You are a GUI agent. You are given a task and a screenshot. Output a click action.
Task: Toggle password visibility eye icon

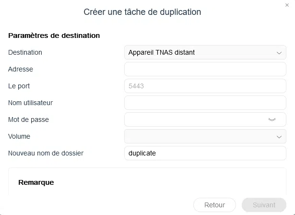pos(272,119)
